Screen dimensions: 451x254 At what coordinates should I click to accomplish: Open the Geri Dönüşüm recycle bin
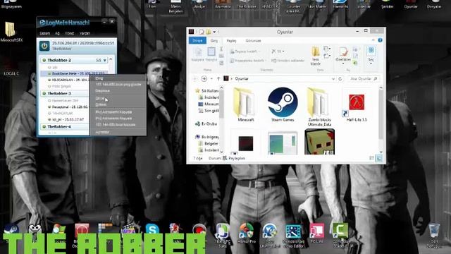coord(434,235)
